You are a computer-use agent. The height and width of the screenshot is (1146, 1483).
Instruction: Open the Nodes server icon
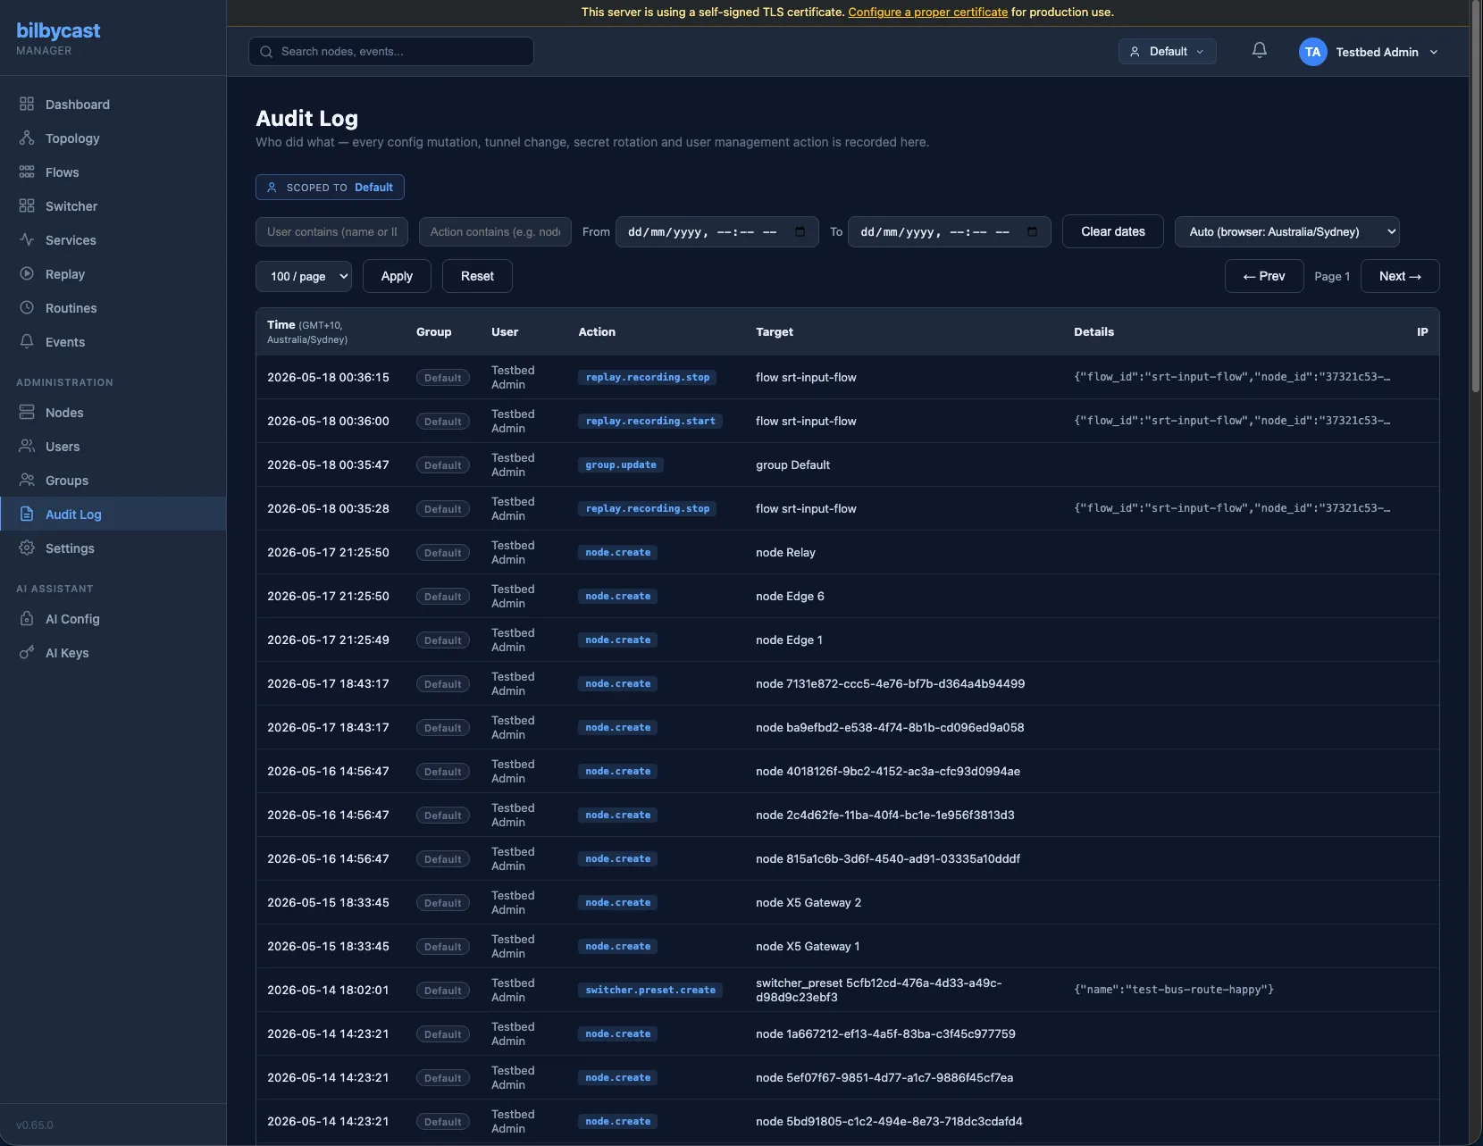(27, 413)
